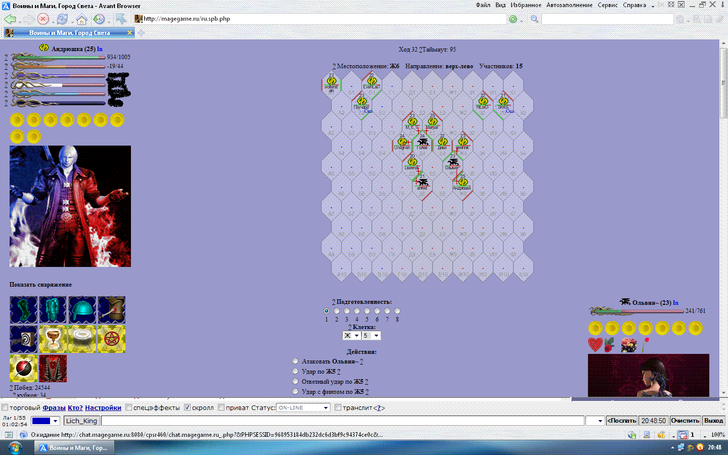This screenshot has height=455, width=728.
Task: Open Вид menu
Action: tap(500, 5)
